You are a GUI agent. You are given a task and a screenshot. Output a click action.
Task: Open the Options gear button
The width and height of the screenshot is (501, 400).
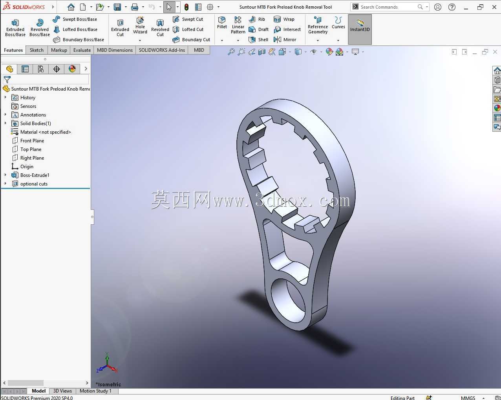(210, 7)
